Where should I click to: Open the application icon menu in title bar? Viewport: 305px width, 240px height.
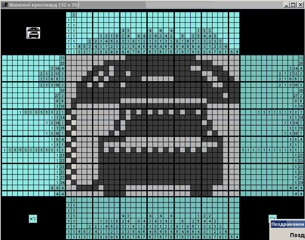[x=5, y=5]
